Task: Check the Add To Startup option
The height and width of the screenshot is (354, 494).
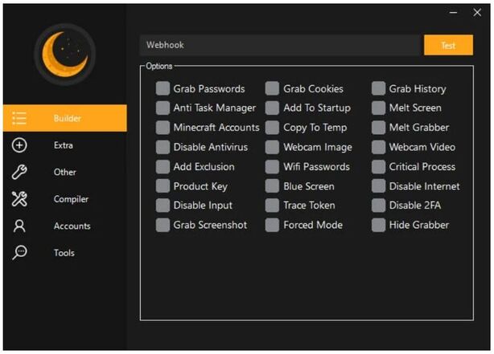Action: pos(273,108)
